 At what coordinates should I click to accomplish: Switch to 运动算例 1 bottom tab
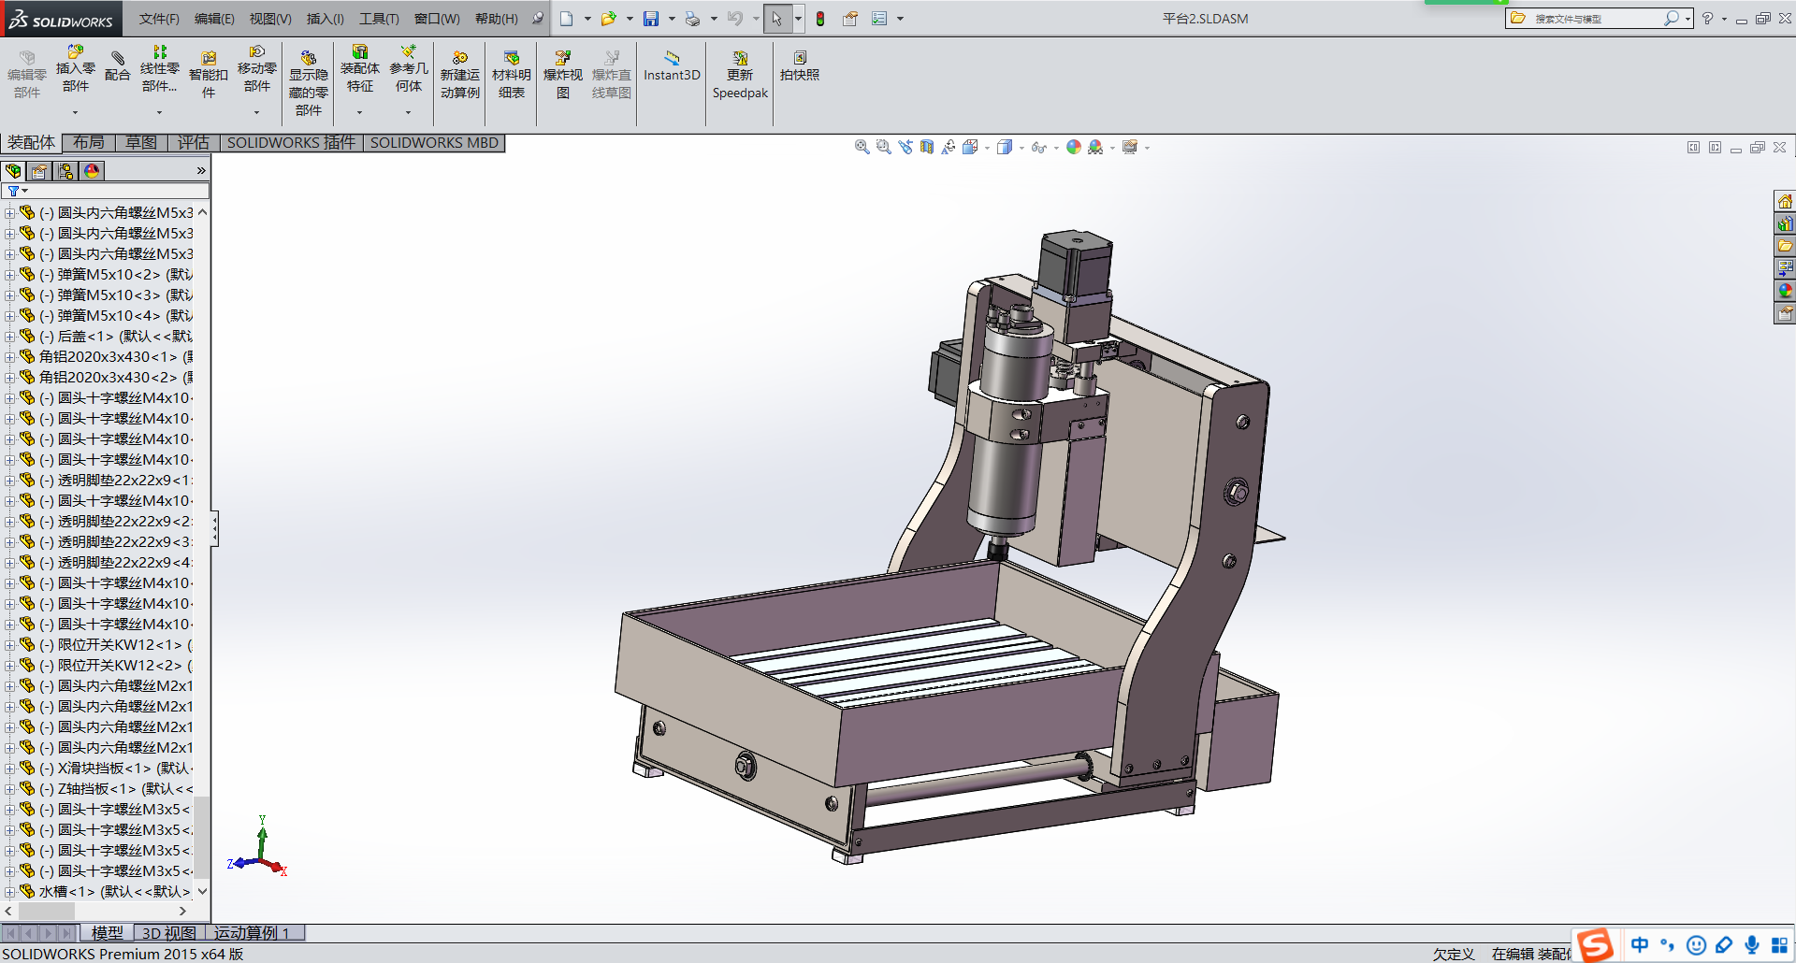pos(253,933)
